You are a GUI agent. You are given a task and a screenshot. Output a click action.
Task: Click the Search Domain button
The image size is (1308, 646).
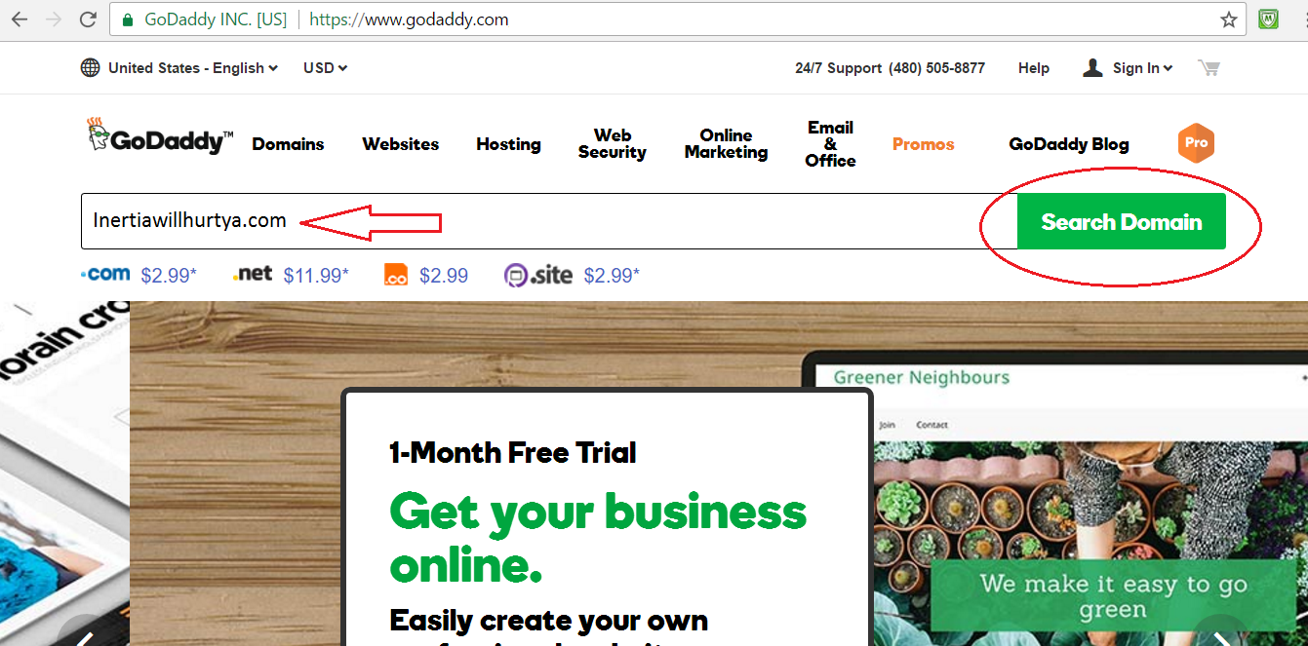click(1121, 221)
